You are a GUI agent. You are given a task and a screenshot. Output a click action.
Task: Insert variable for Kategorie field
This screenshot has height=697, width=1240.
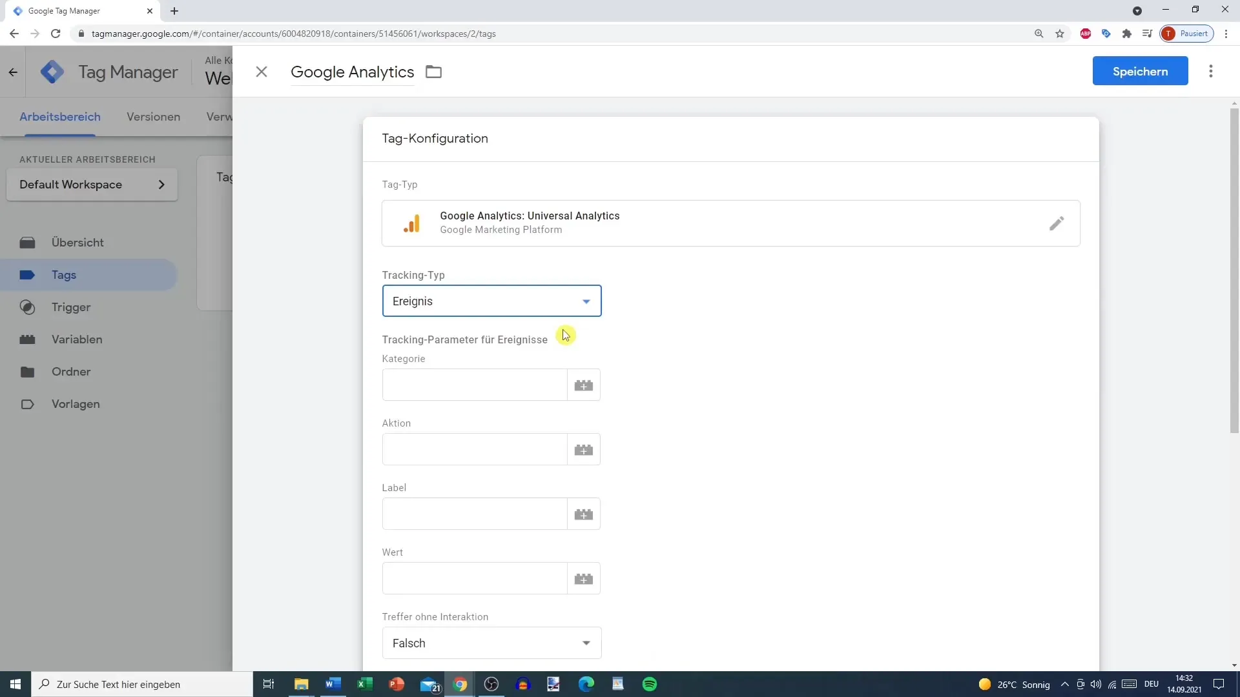(584, 385)
